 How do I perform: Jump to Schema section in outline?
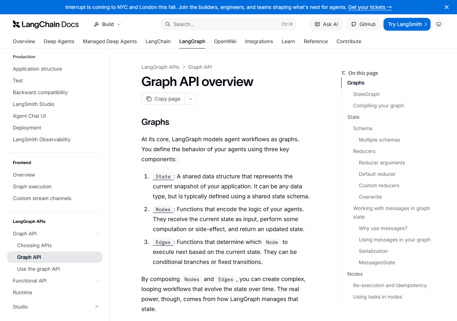point(362,128)
